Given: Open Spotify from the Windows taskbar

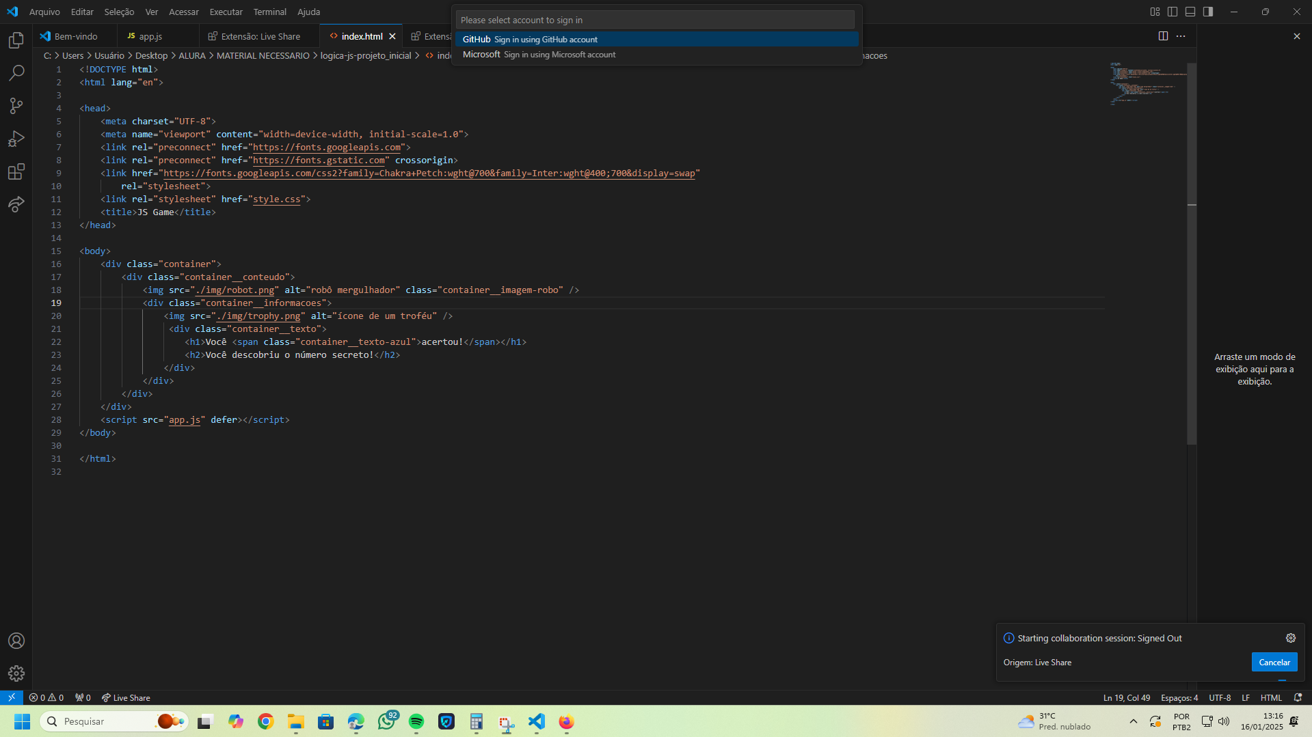Looking at the screenshot, I should [x=416, y=721].
